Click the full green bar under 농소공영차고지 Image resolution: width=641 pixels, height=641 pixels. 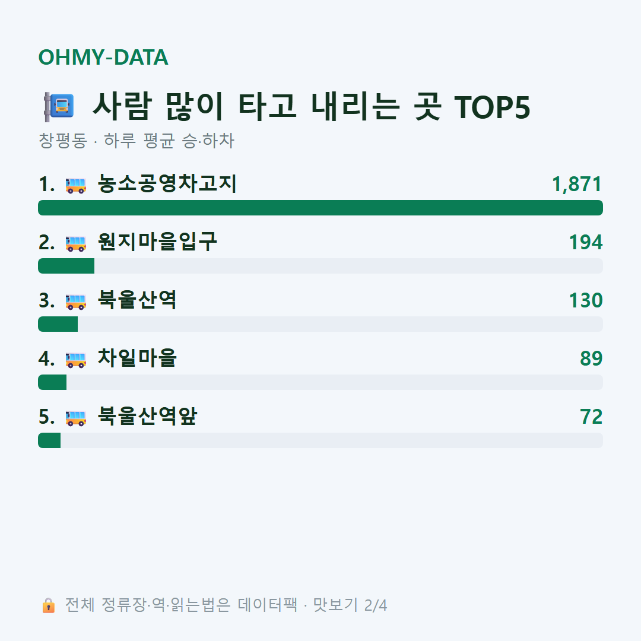[320, 208]
